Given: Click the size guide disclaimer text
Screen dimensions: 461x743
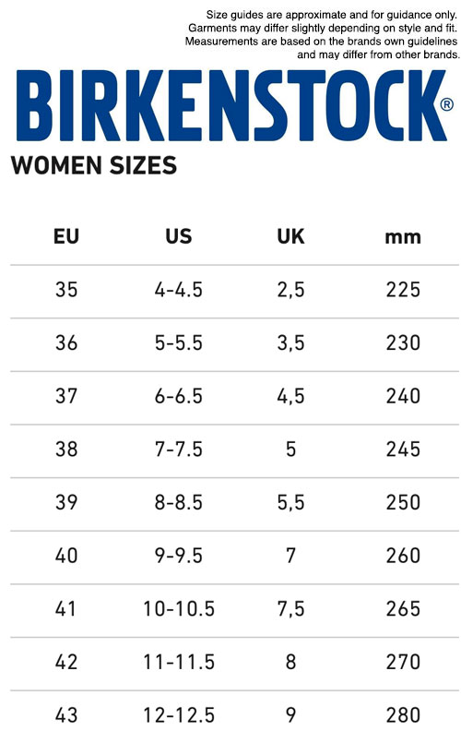Looking at the screenshot, I should [322, 34].
